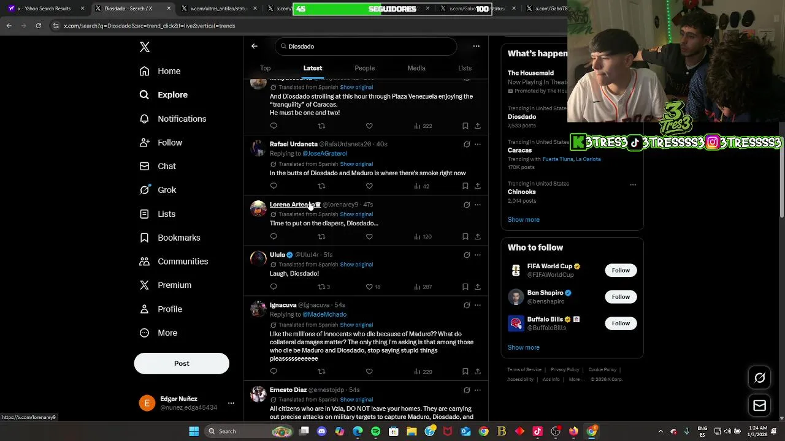The image size is (785, 441).
Task: Open more options on Lorena Arteaga's post
Action: click(478, 205)
